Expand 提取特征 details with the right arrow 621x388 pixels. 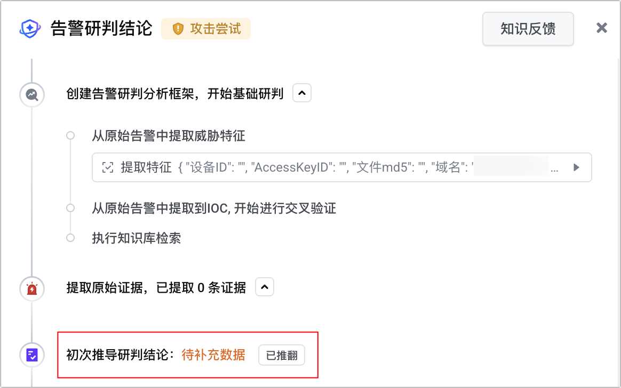tap(576, 167)
